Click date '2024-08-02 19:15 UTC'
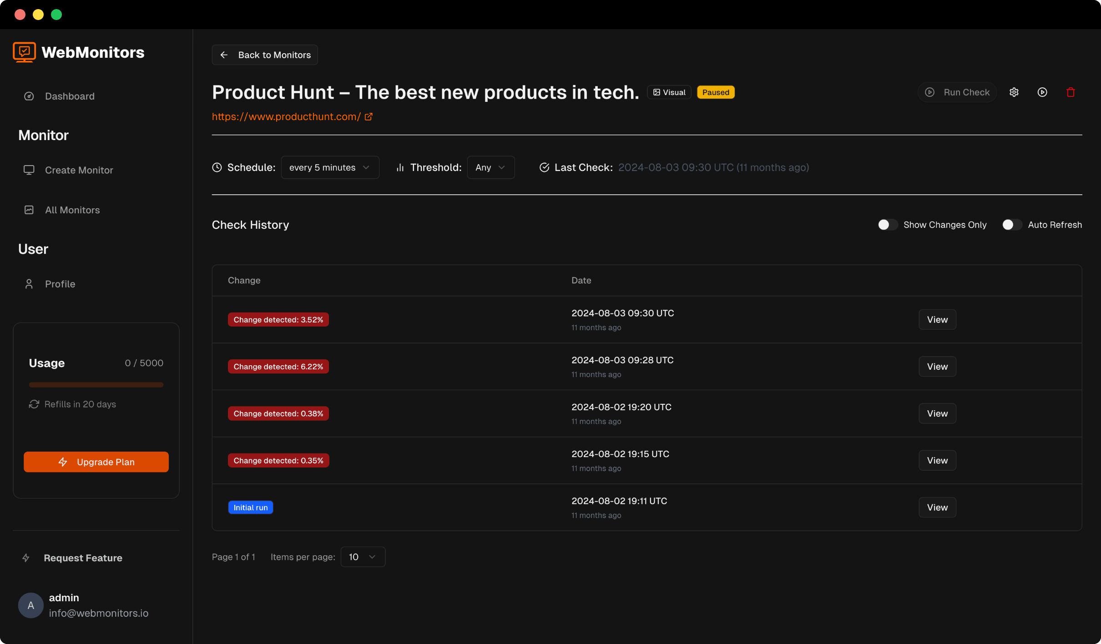 pyautogui.click(x=621, y=454)
